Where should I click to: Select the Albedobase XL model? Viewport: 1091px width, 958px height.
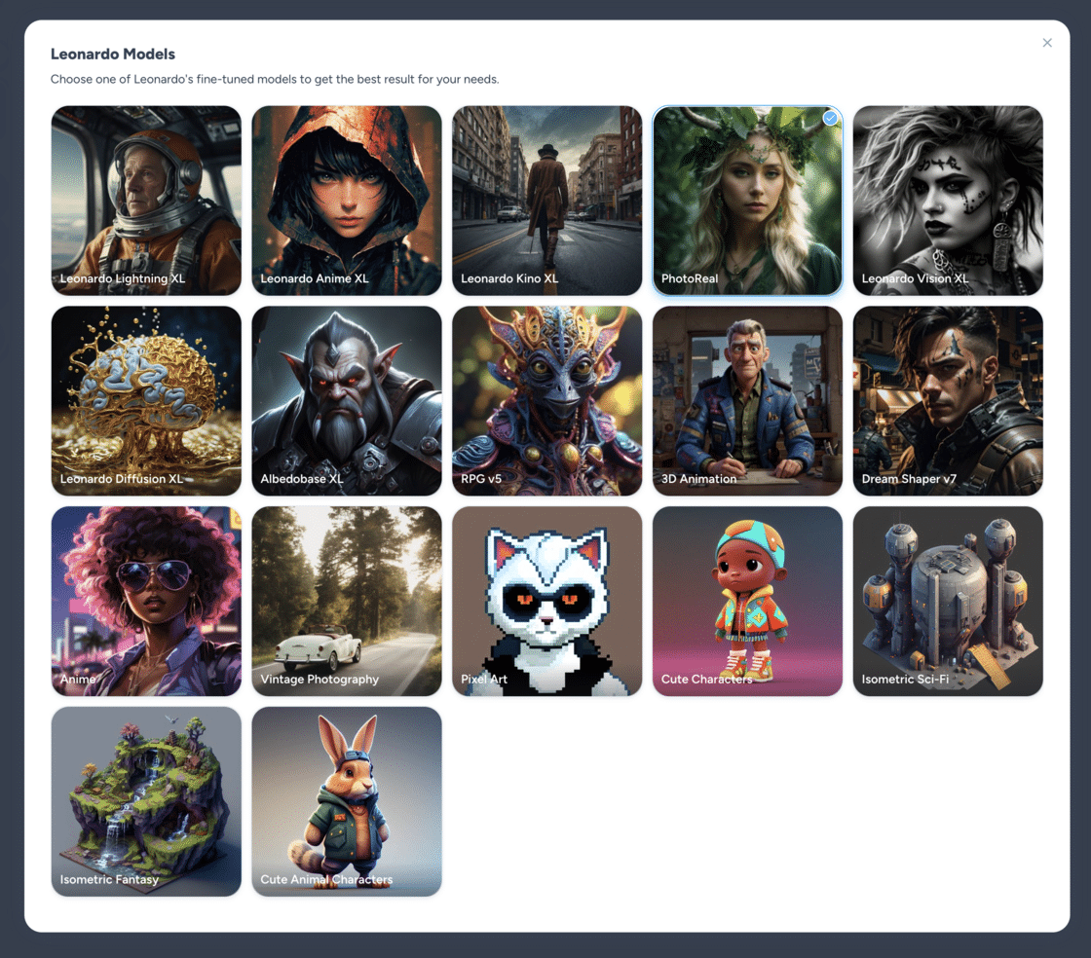pos(347,401)
